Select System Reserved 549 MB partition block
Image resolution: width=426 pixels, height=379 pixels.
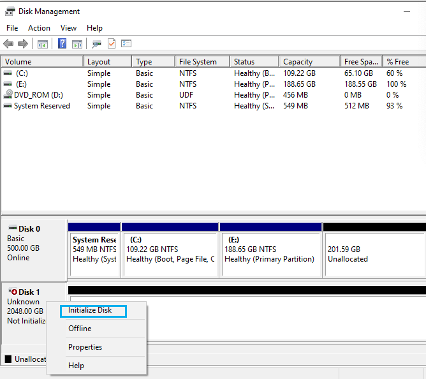(94, 250)
